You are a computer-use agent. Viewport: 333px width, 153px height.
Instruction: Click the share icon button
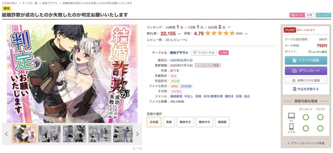tap(324, 15)
